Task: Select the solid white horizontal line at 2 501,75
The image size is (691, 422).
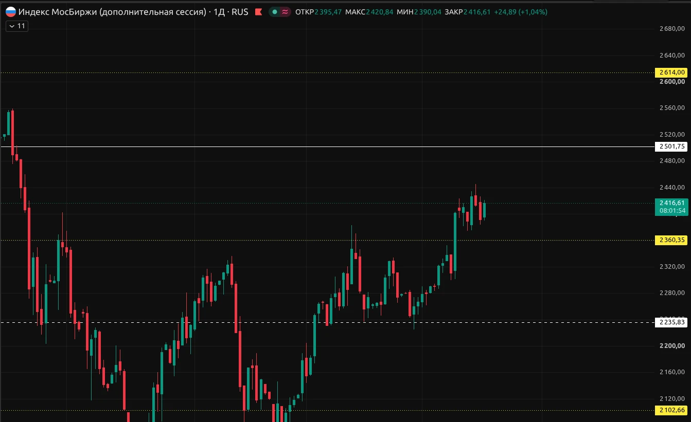Action: (327, 146)
